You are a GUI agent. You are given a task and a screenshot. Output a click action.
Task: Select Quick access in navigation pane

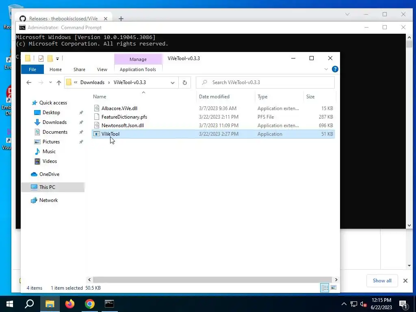pyautogui.click(x=53, y=103)
